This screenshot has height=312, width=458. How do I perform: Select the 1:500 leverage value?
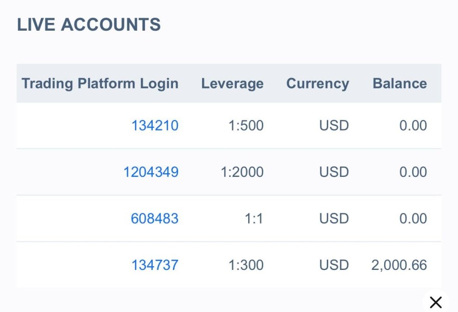(246, 125)
